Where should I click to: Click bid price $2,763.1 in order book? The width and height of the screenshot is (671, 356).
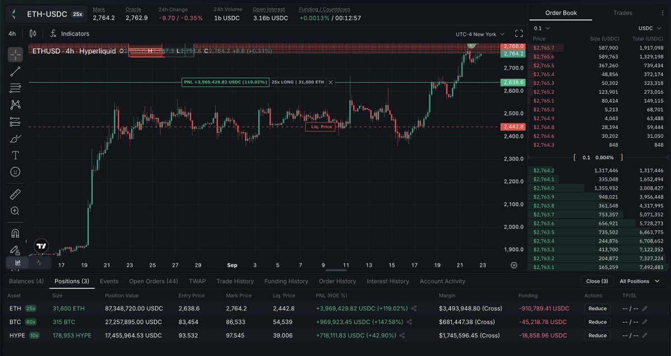tap(544, 267)
